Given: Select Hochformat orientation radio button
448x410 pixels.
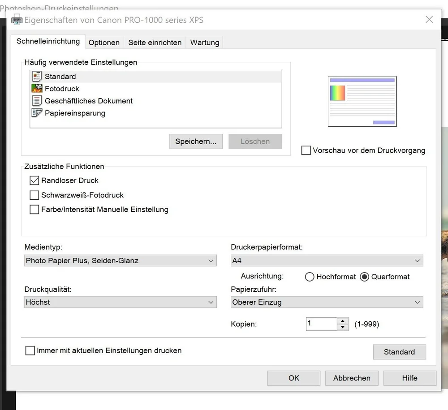Looking at the screenshot, I should click(x=310, y=277).
